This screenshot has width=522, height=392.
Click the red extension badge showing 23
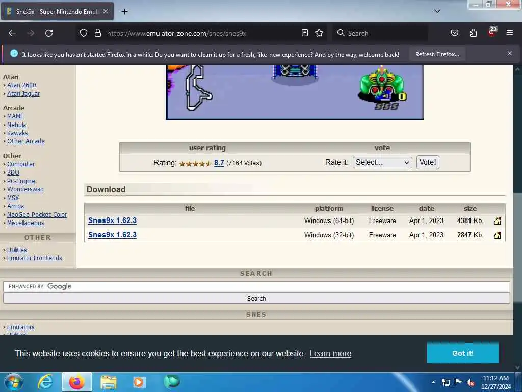[x=492, y=31]
